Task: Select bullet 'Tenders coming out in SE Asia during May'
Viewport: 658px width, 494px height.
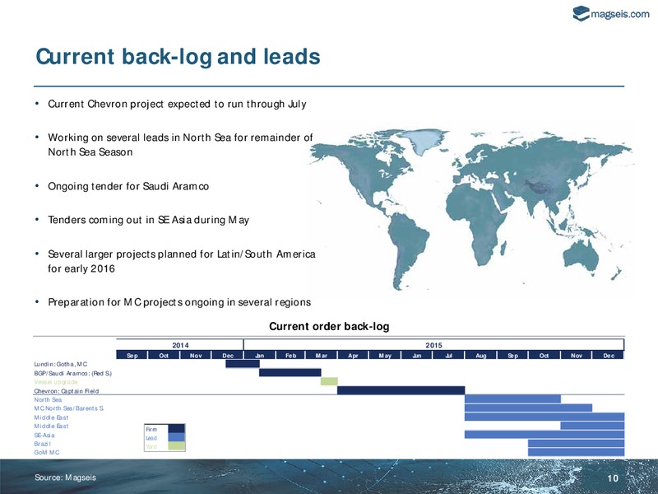Action: [x=148, y=220]
